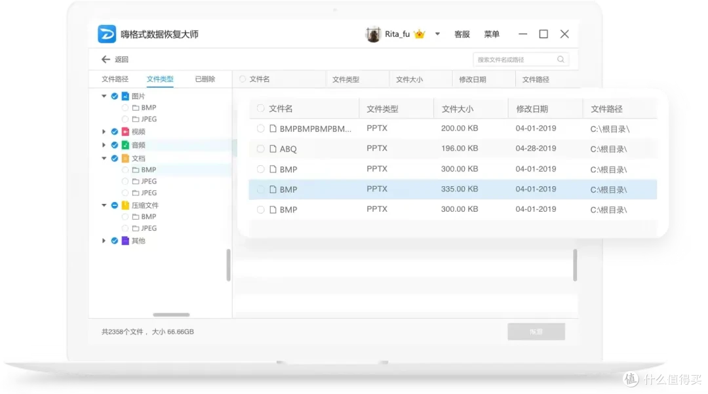The width and height of the screenshot is (708, 394).
Task: Click the blue 图片 category icon
Action: click(125, 96)
